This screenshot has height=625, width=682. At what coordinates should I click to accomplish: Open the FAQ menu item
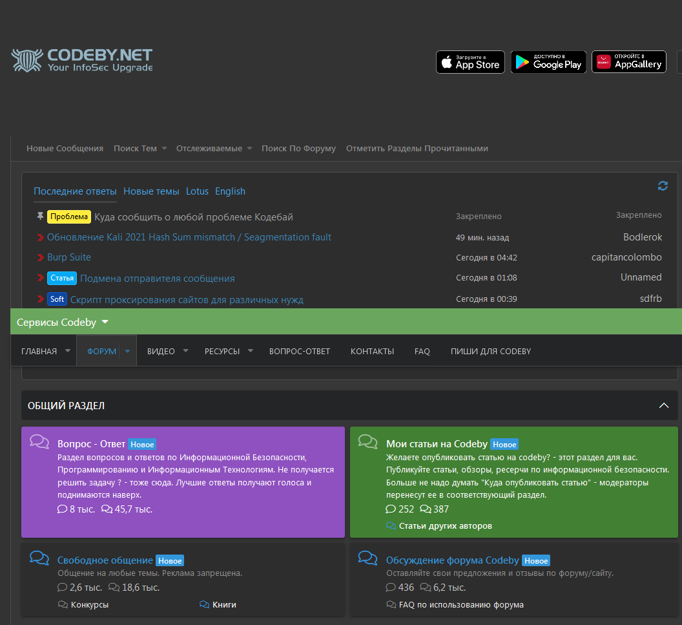point(422,351)
